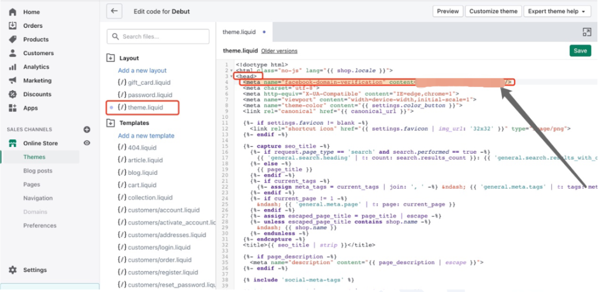Fold the html tag at line 2
Image resolution: width=599 pixels, height=292 pixels.
point(231,71)
